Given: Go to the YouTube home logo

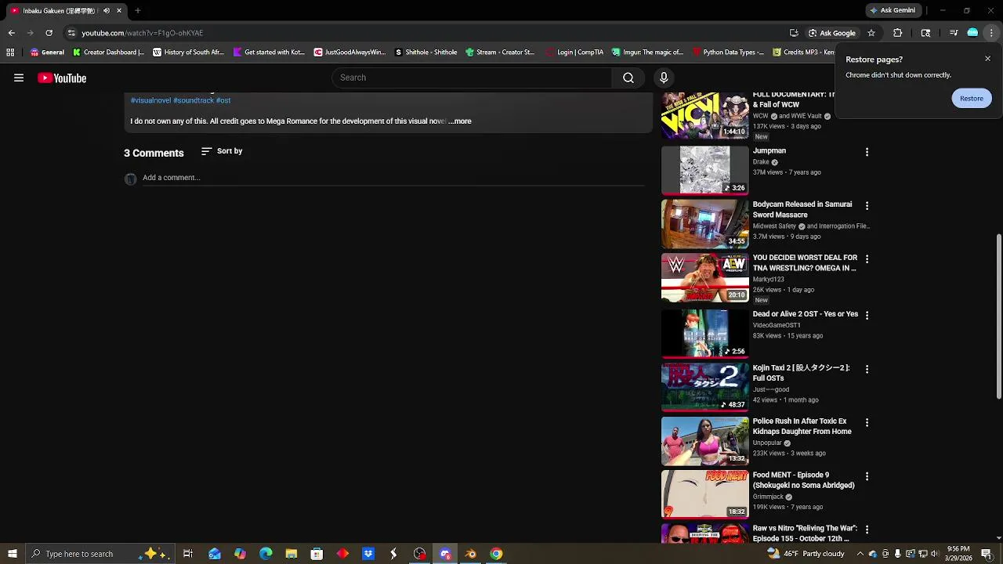Looking at the screenshot, I should tap(62, 78).
